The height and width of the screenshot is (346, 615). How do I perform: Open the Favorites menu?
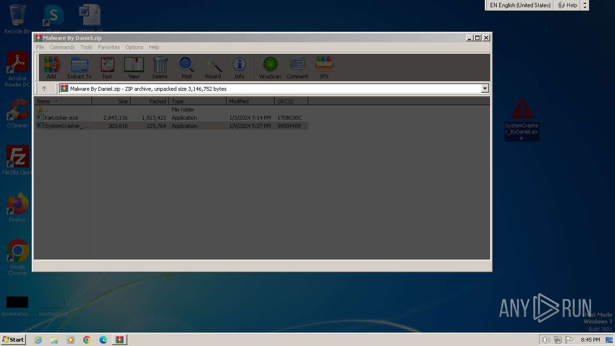(109, 47)
